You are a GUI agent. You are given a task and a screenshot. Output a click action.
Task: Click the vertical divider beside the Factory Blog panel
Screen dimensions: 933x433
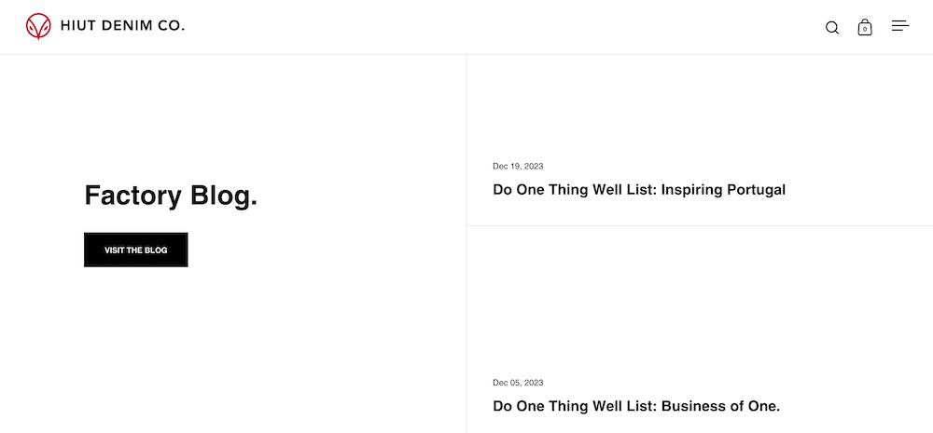click(x=466, y=279)
